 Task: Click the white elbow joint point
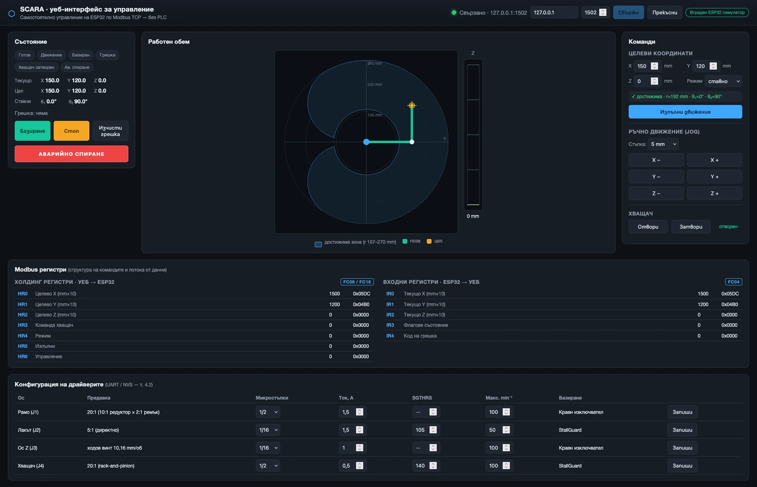point(412,142)
